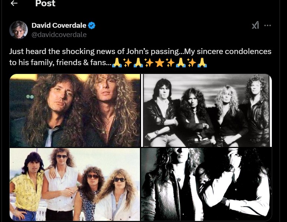This screenshot has width=287, height=222.
Task: Open the three-dot more options menu
Action: 268,26
